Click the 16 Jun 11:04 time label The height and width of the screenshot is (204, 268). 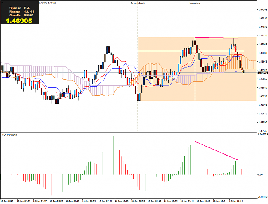tap(236, 201)
